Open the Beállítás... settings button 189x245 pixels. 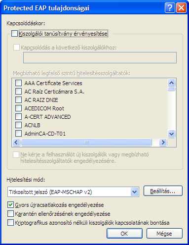pos(163,191)
